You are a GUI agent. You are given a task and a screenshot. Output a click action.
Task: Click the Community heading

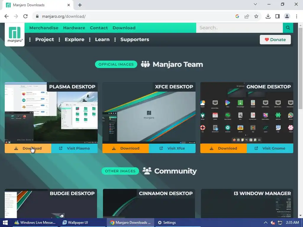point(175,171)
